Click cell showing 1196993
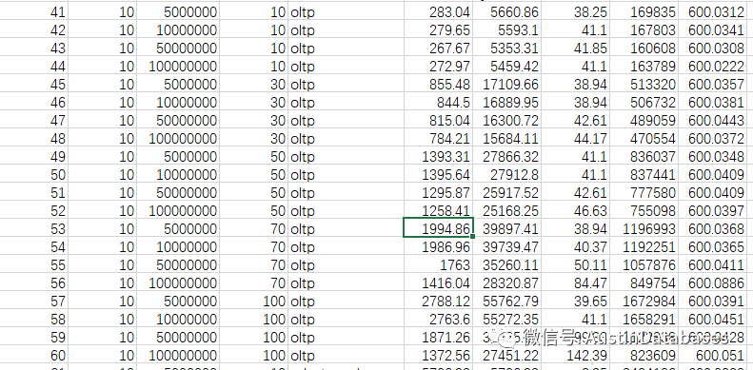753x370 pixels. (644, 228)
